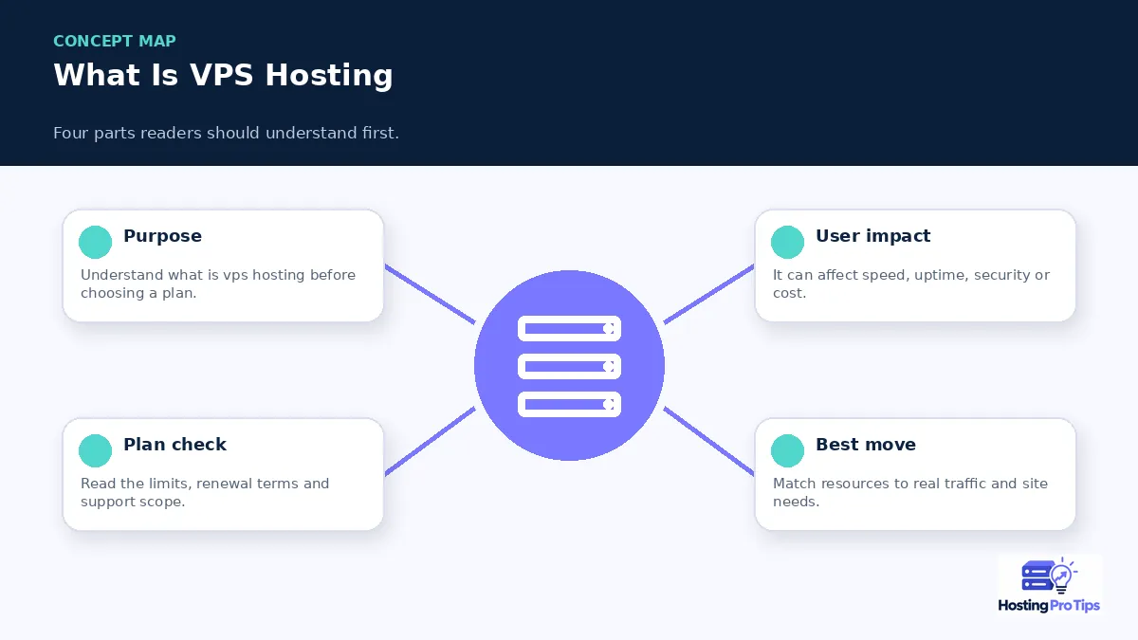Click the teal circle beside Purpose
1138x640 pixels.
tap(95, 243)
